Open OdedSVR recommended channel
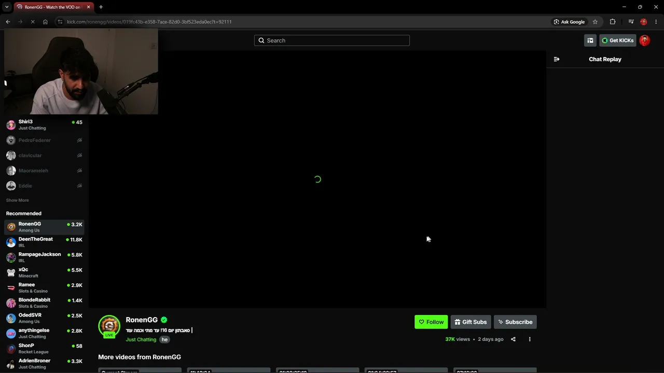 pos(44,318)
